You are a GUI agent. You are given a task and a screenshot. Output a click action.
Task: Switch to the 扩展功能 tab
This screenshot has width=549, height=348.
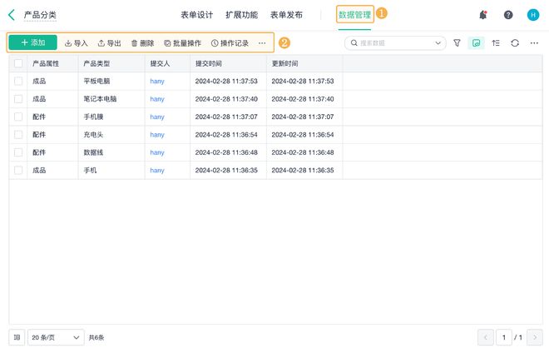241,15
